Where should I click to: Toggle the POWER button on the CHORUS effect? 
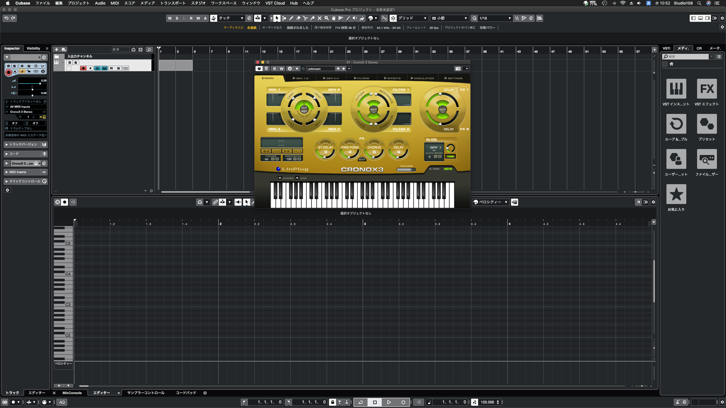click(x=374, y=142)
